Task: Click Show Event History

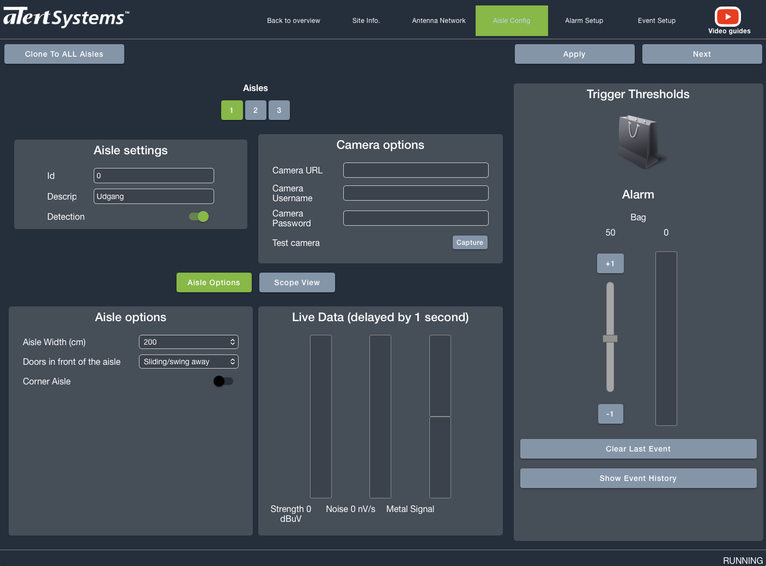Action: pyautogui.click(x=638, y=478)
